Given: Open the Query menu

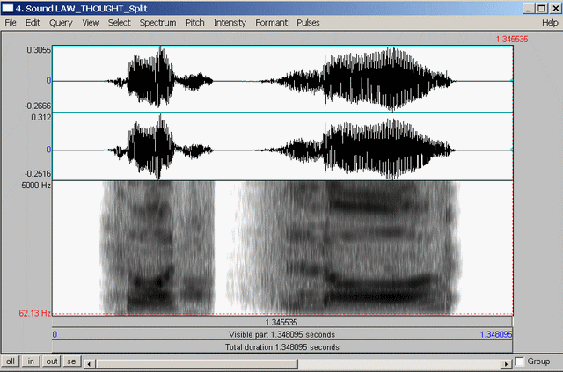Looking at the screenshot, I should pyautogui.click(x=61, y=22).
